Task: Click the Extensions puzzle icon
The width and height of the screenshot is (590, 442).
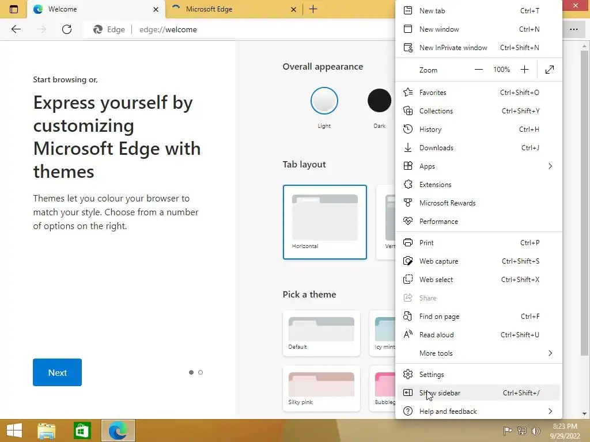Action: [408, 184]
